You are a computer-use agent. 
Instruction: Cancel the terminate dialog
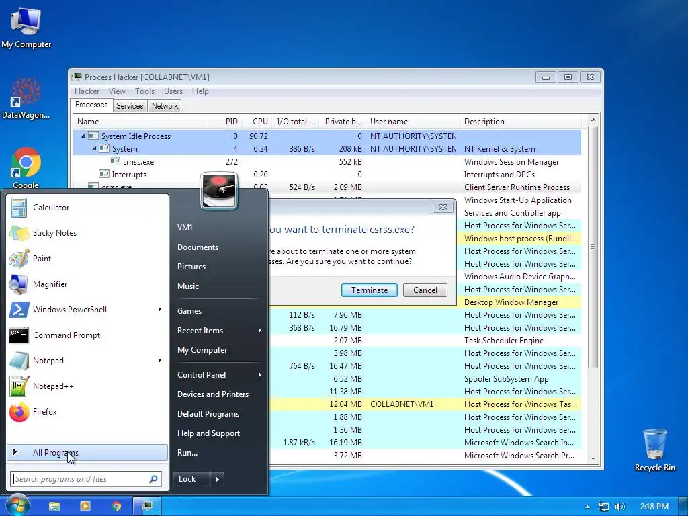click(x=425, y=290)
